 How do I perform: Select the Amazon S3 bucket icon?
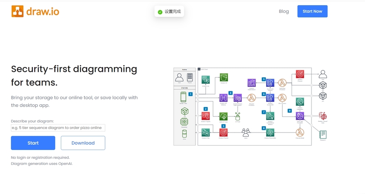click(x=223, y=77)
